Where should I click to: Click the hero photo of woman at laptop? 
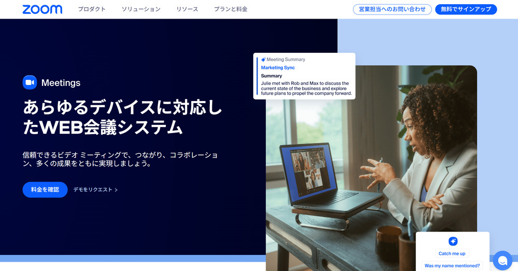click(371, 168)
